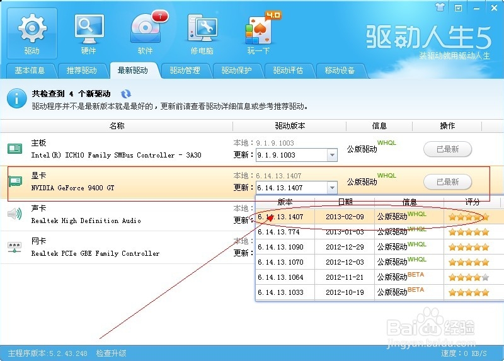This screenshot has height=361, width=504.
Task: Click the 版本 column header in dropdown
Action: coord(285,202)
